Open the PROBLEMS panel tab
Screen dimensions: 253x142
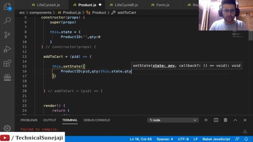(x=29, y=120)
